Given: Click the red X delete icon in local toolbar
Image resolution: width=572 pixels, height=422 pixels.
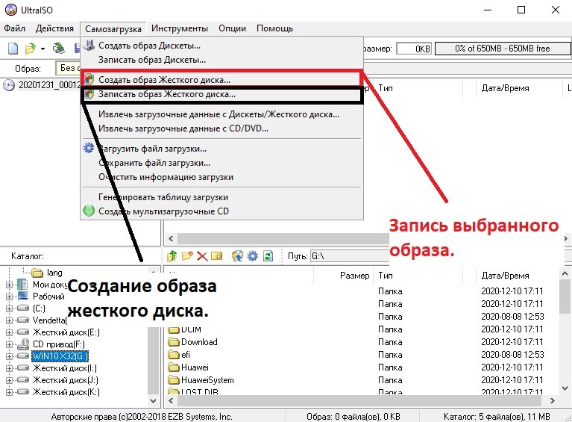Looking at the screenshot, I should [x=202, y=256].
